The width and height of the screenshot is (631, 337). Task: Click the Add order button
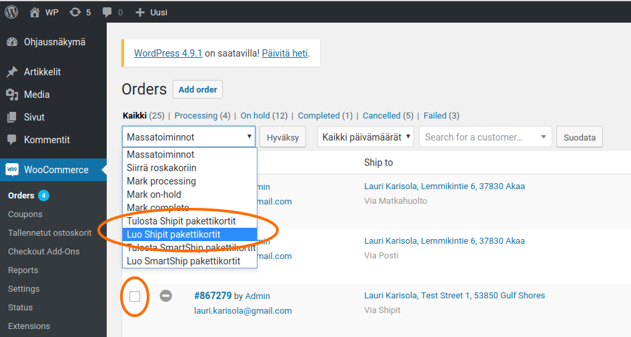(197, 89)
